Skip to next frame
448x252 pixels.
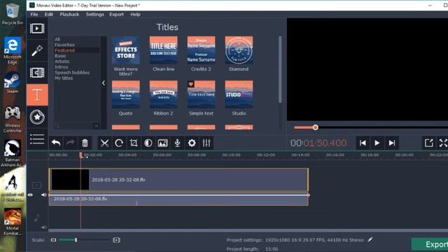pos(392,143)
